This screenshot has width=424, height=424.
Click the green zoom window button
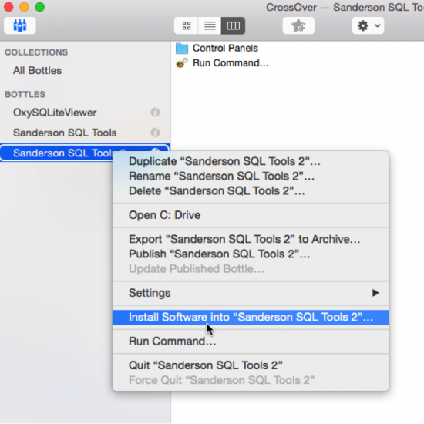(x=40, y=7)
